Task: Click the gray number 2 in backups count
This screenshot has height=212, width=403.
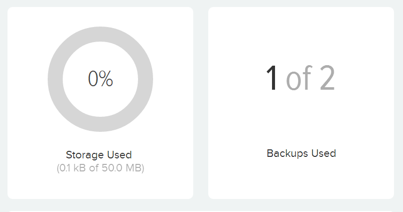Action: click(327, 78)
